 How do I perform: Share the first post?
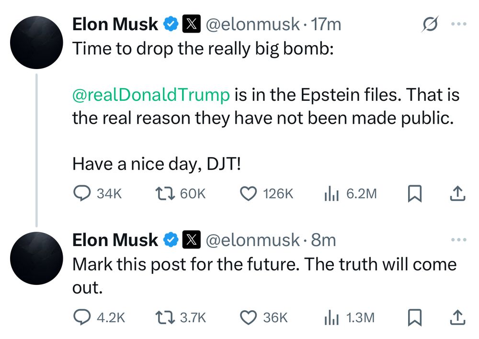point(457,194)
